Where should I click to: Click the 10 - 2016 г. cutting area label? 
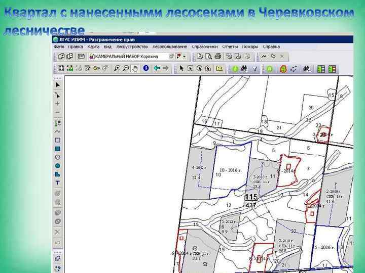[231, 170]
